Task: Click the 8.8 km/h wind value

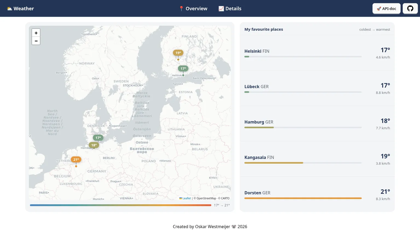Action: pos(383,93)
